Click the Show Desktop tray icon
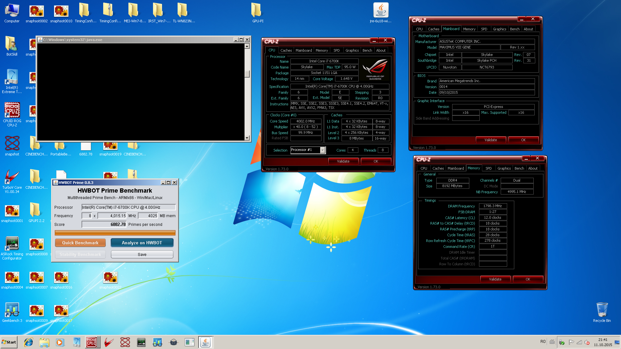Screen dimensions: 621x349 click(617, 342)
